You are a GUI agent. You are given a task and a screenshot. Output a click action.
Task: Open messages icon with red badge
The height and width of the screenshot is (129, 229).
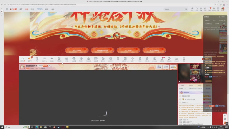(210, 9)
